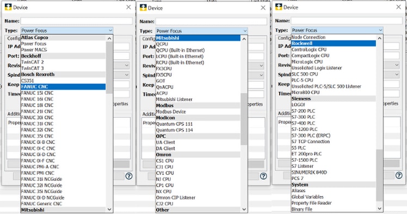The height and width of the screenshot is (214, 407).
Task: Select SINUMERIK 840D
Action: click(x=309, y=172)
